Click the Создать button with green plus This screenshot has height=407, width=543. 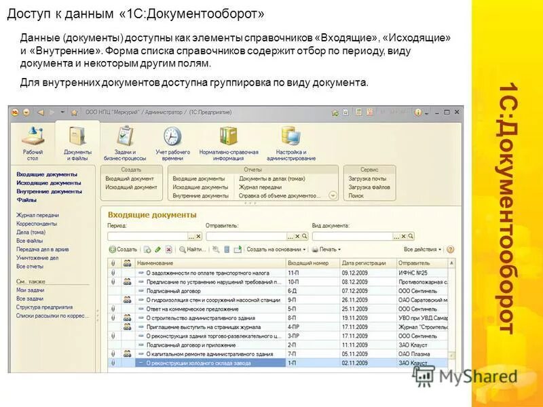(x=124, y=250)
